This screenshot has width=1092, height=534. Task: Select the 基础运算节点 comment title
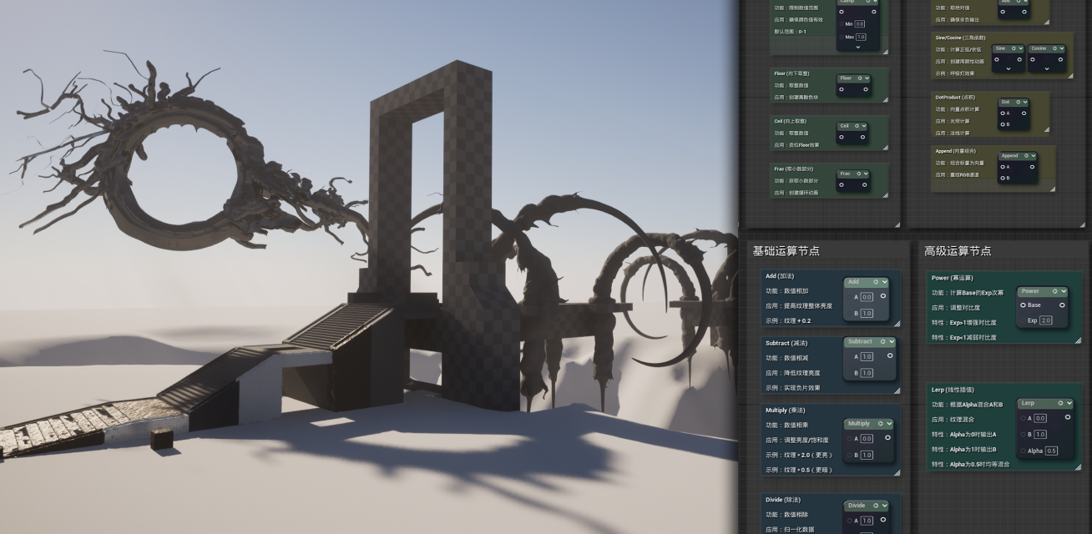[786, 251]
